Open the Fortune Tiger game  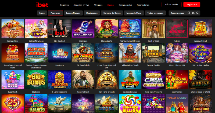click(x=13, y=29)
